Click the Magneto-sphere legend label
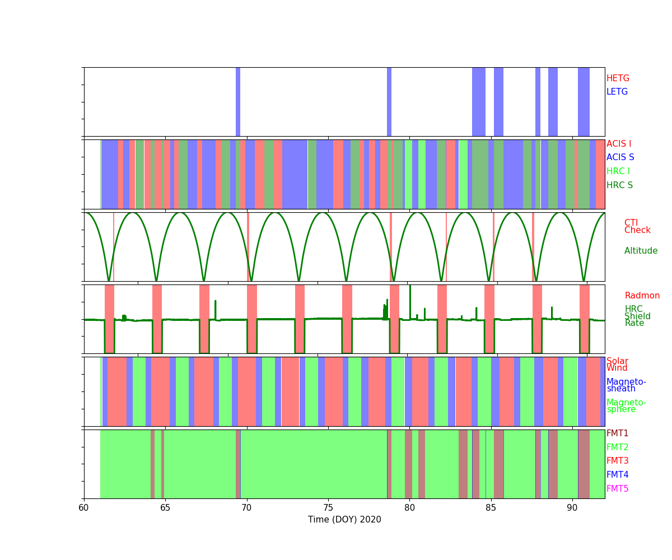672x560 pixels. point(626,406)
